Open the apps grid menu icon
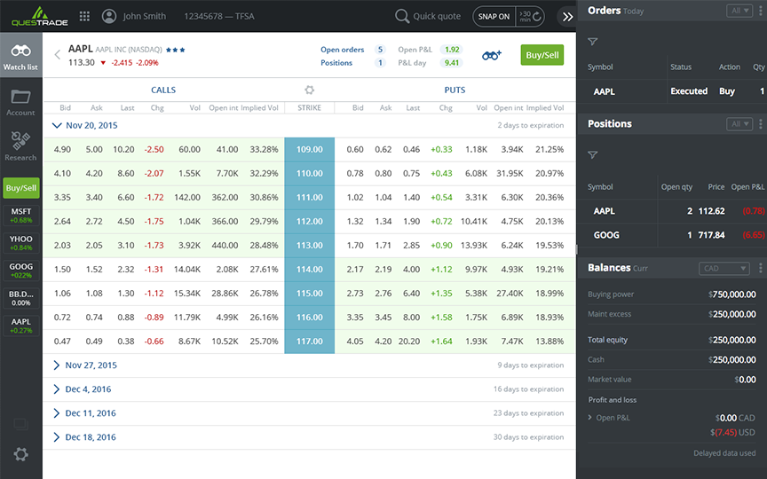 [84, 16]
